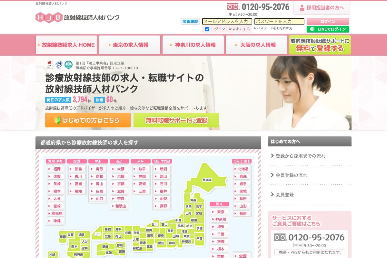Select 長崎 in the Kyushu list
The height and width of the screenshot is (258, 387).
coord(56,184)
